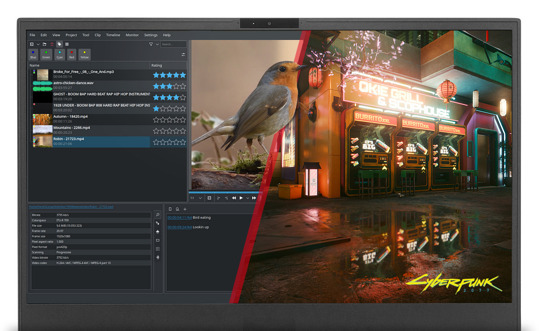The width and height of the screenshot is (539, 331).
Task: Toggle the Tags panel icon
Action: (60, 44)
